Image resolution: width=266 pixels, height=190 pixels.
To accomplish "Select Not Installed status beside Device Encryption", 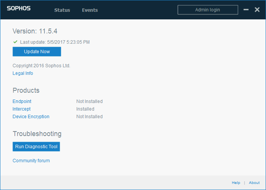I will coord(89,117).
